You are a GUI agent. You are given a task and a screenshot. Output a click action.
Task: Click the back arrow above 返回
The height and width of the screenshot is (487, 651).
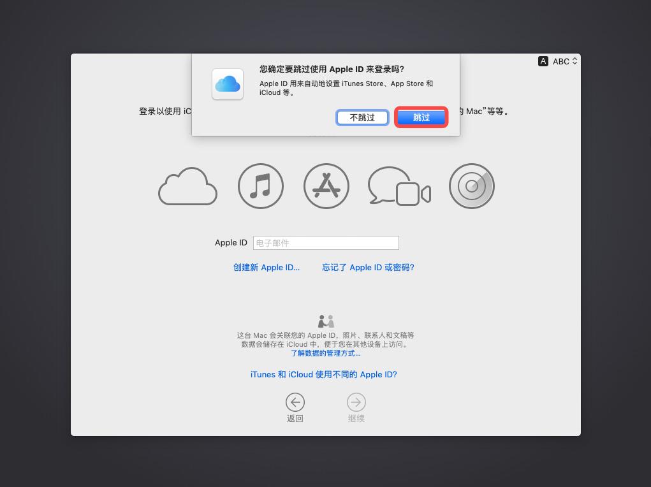tap(295, 402)
